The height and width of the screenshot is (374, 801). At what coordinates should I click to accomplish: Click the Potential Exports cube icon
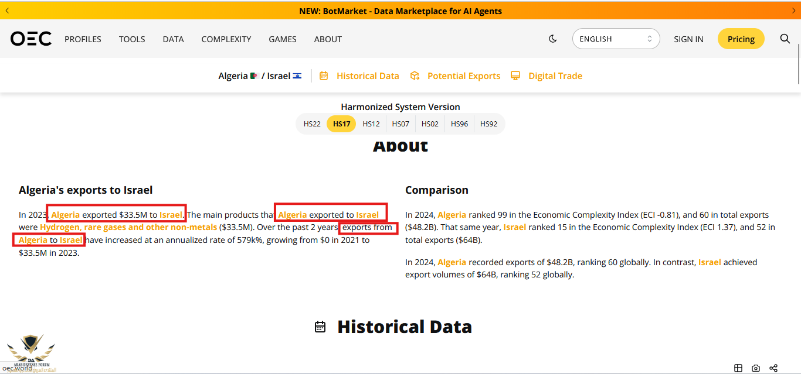[x=415, y=76]
